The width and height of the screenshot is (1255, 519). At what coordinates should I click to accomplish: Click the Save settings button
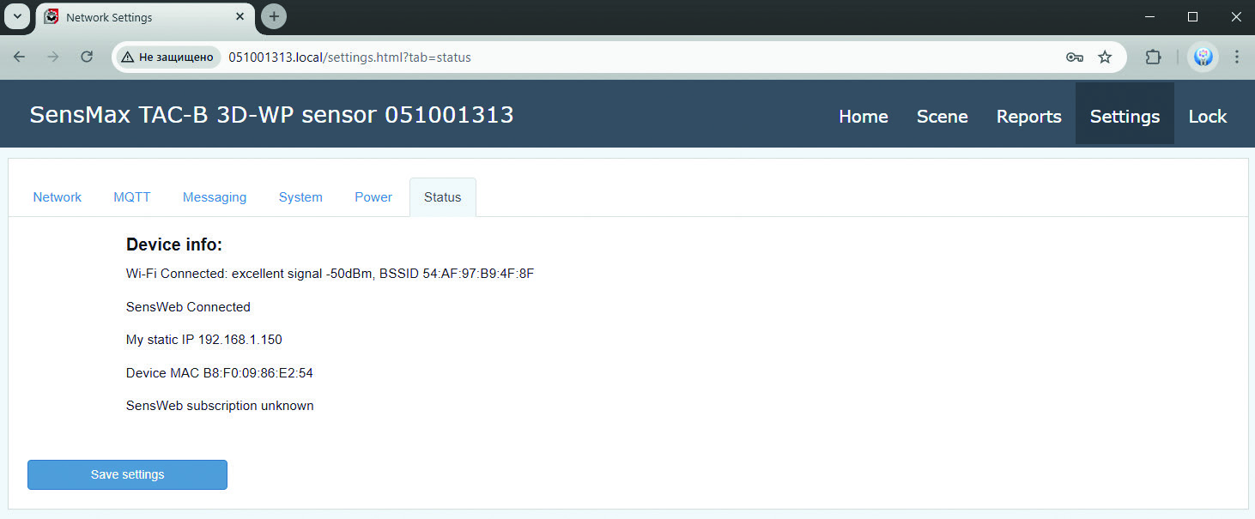(x=127, y=474)
